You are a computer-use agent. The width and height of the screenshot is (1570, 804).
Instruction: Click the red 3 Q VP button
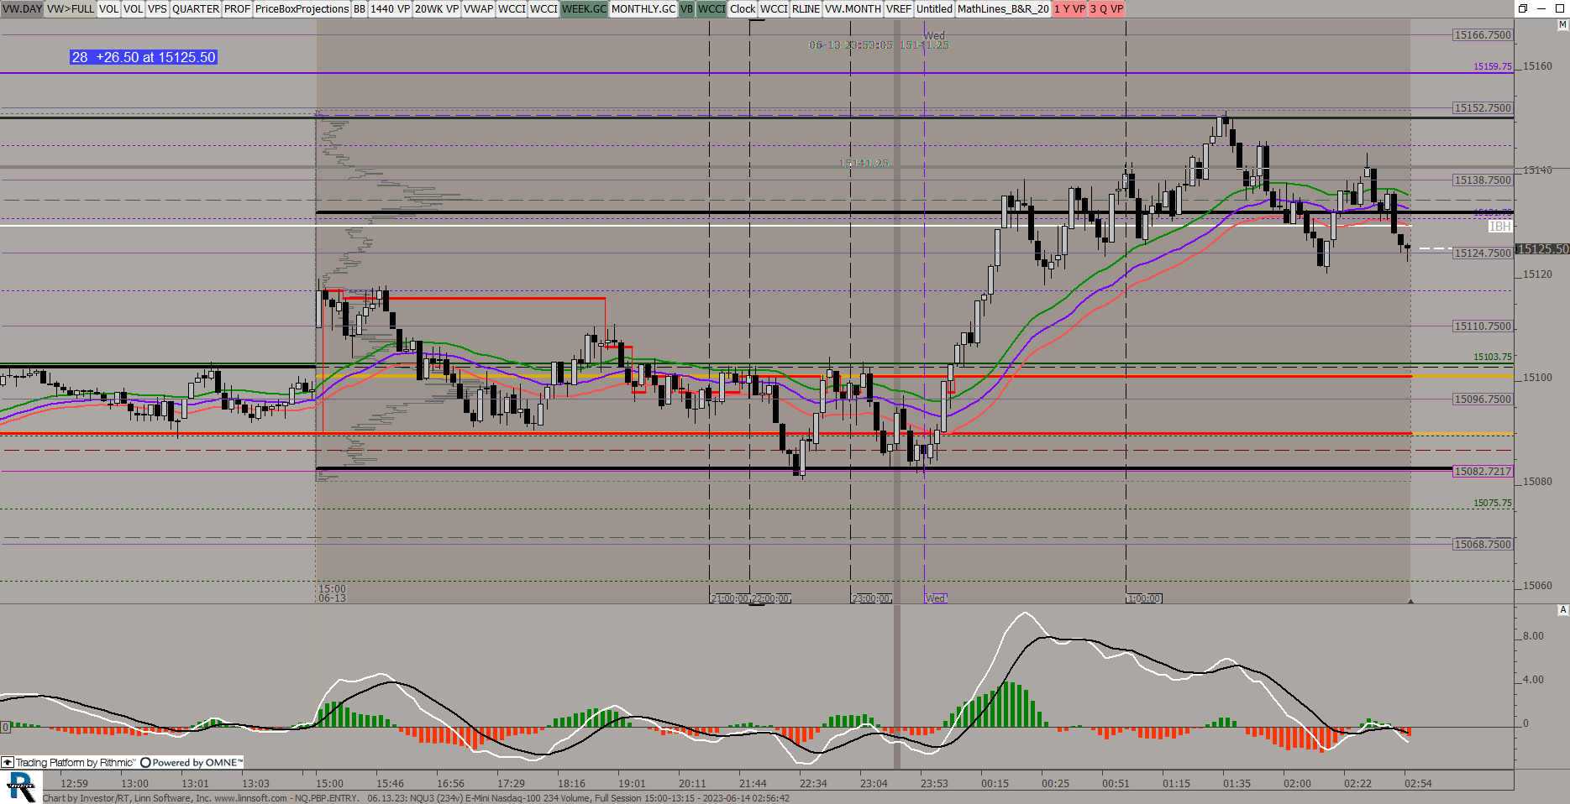[x=1107, y=8]
